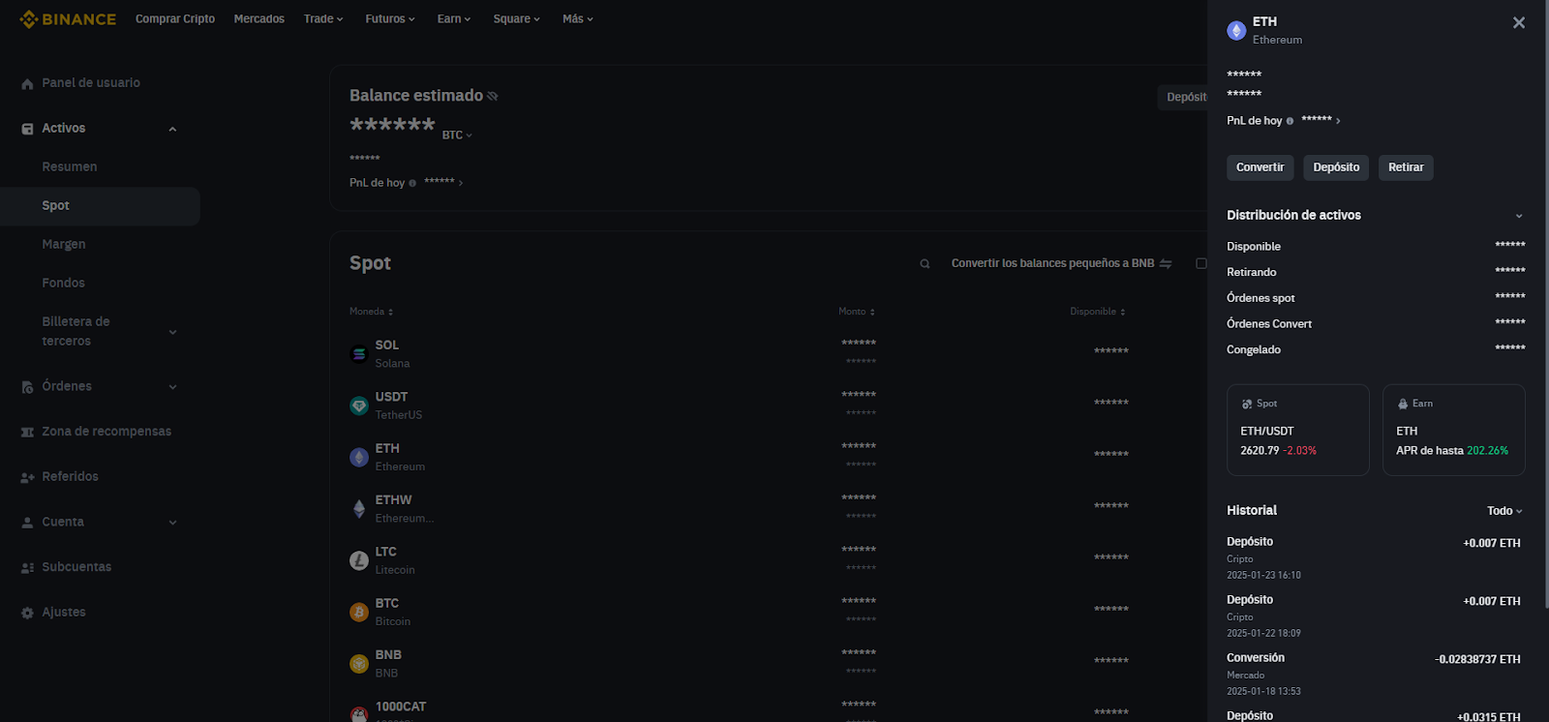Open the deposit entry dated 2025-01-23 16:10
Image resolution: width=1549 pixels, height=722 pixels.
[x=1375, y=557]
